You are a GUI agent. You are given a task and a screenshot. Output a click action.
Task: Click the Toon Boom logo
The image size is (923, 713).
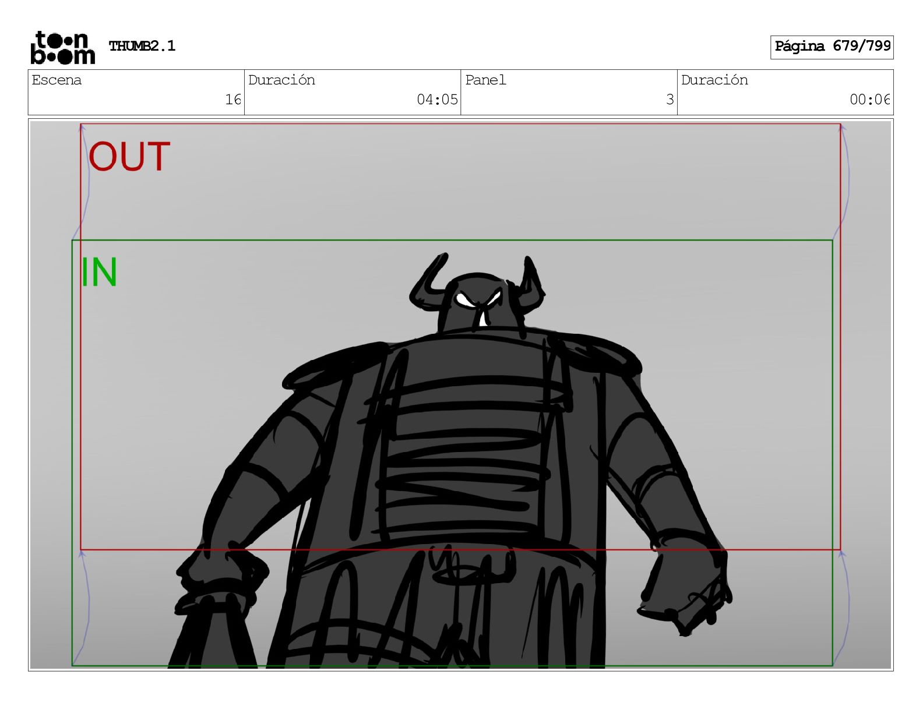pyautogui.click(x=63, y=47)
